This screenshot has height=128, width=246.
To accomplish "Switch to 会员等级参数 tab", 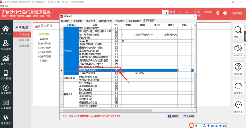I will pos(105,21).
